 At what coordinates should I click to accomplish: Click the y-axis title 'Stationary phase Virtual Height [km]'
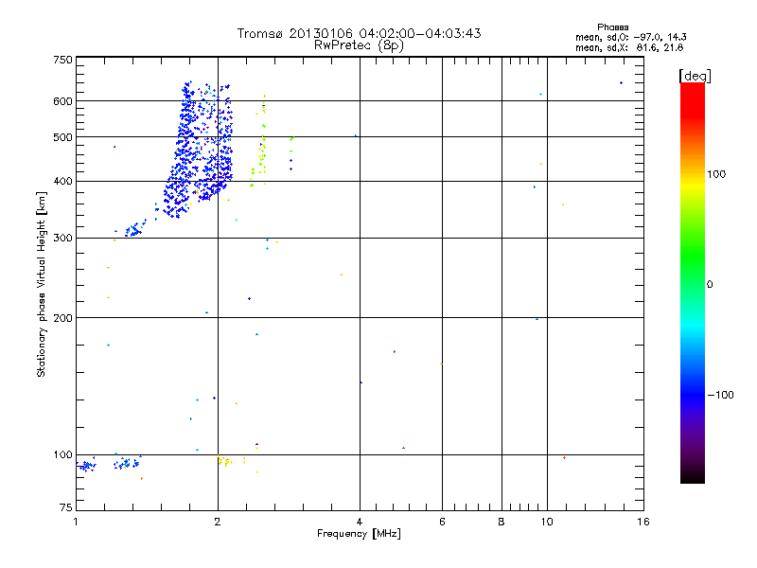pyautogui.click(x=41, y=284)
